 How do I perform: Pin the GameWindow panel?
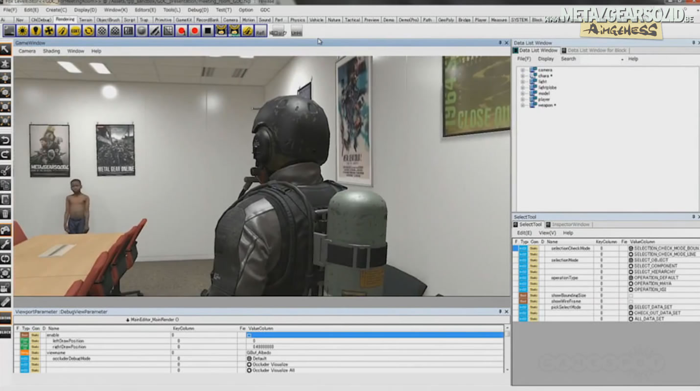point(500,43)
